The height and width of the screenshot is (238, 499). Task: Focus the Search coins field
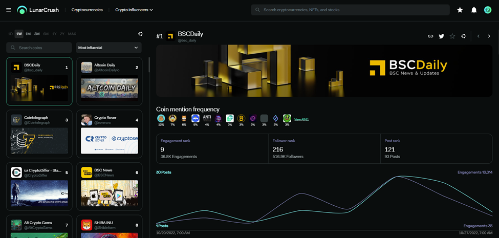click(x=39, y=48)
